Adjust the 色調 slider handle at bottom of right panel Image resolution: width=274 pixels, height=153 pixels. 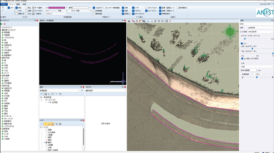click(x=257, y=77)
